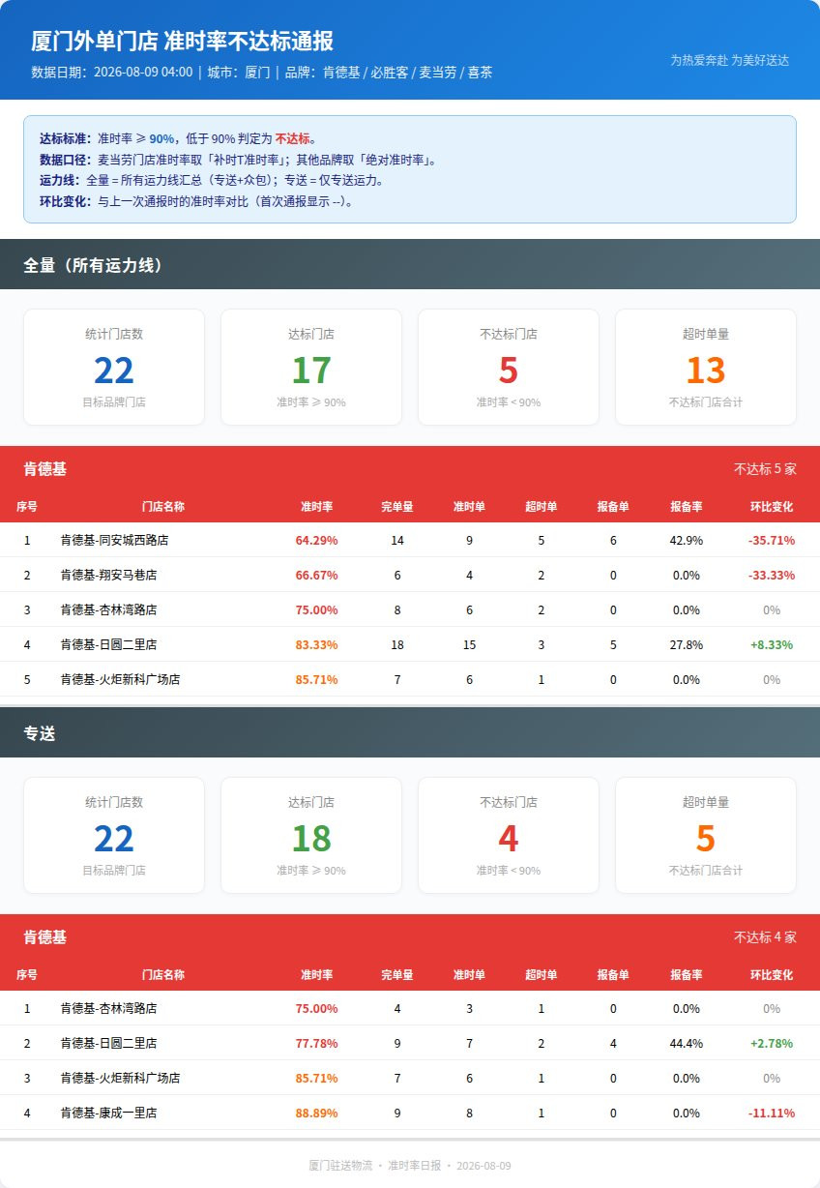Select the 准时率 value 83.33%
Image resolution: width=820 pixels, height=1188 pixels.
317,644
